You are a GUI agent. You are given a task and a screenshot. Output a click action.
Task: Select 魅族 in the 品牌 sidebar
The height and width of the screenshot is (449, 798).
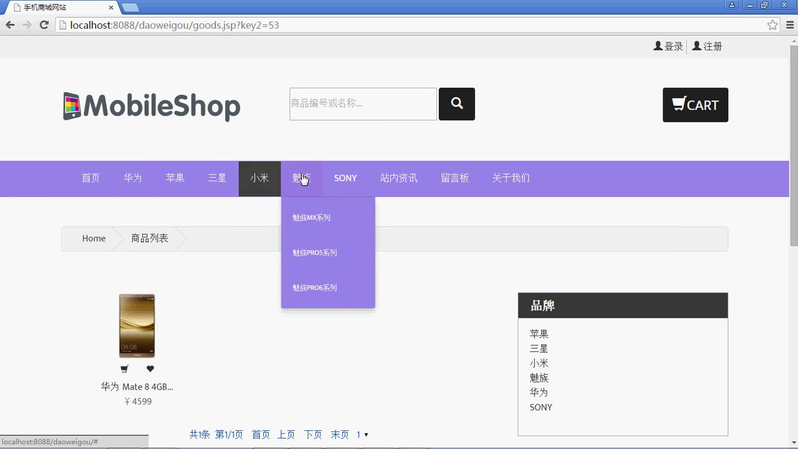tap(539, 378)
